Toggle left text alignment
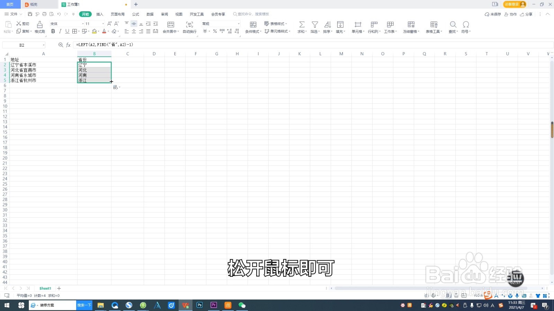 pos(126,31)
